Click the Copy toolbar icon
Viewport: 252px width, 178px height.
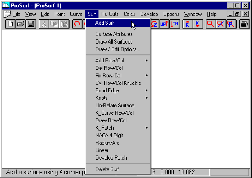point(54,24)
